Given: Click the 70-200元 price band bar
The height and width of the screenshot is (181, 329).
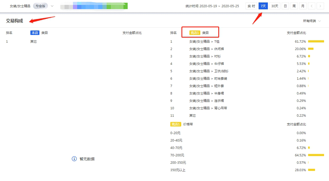Looking at the screenshot, I should [x=316, y=155].
